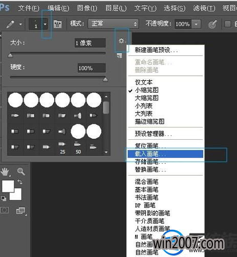
Task: Open the gear settings icon in brush picker
Action: click(121, 41)
